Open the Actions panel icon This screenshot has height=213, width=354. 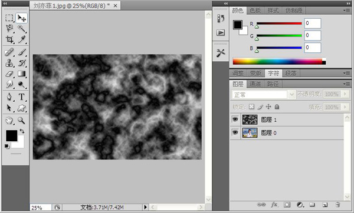(221, 32)
